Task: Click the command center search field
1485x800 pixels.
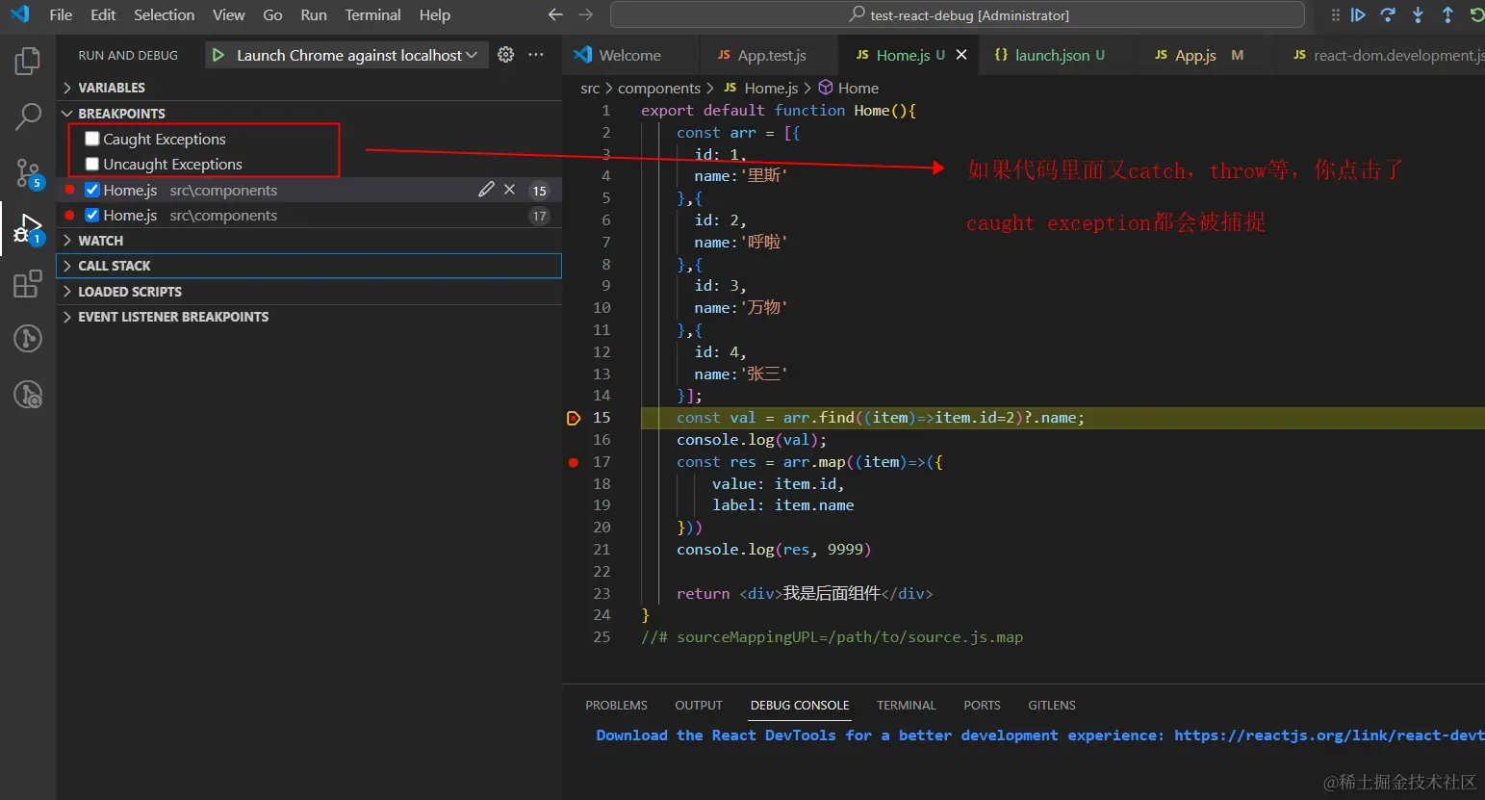Action: pos(958,15)
